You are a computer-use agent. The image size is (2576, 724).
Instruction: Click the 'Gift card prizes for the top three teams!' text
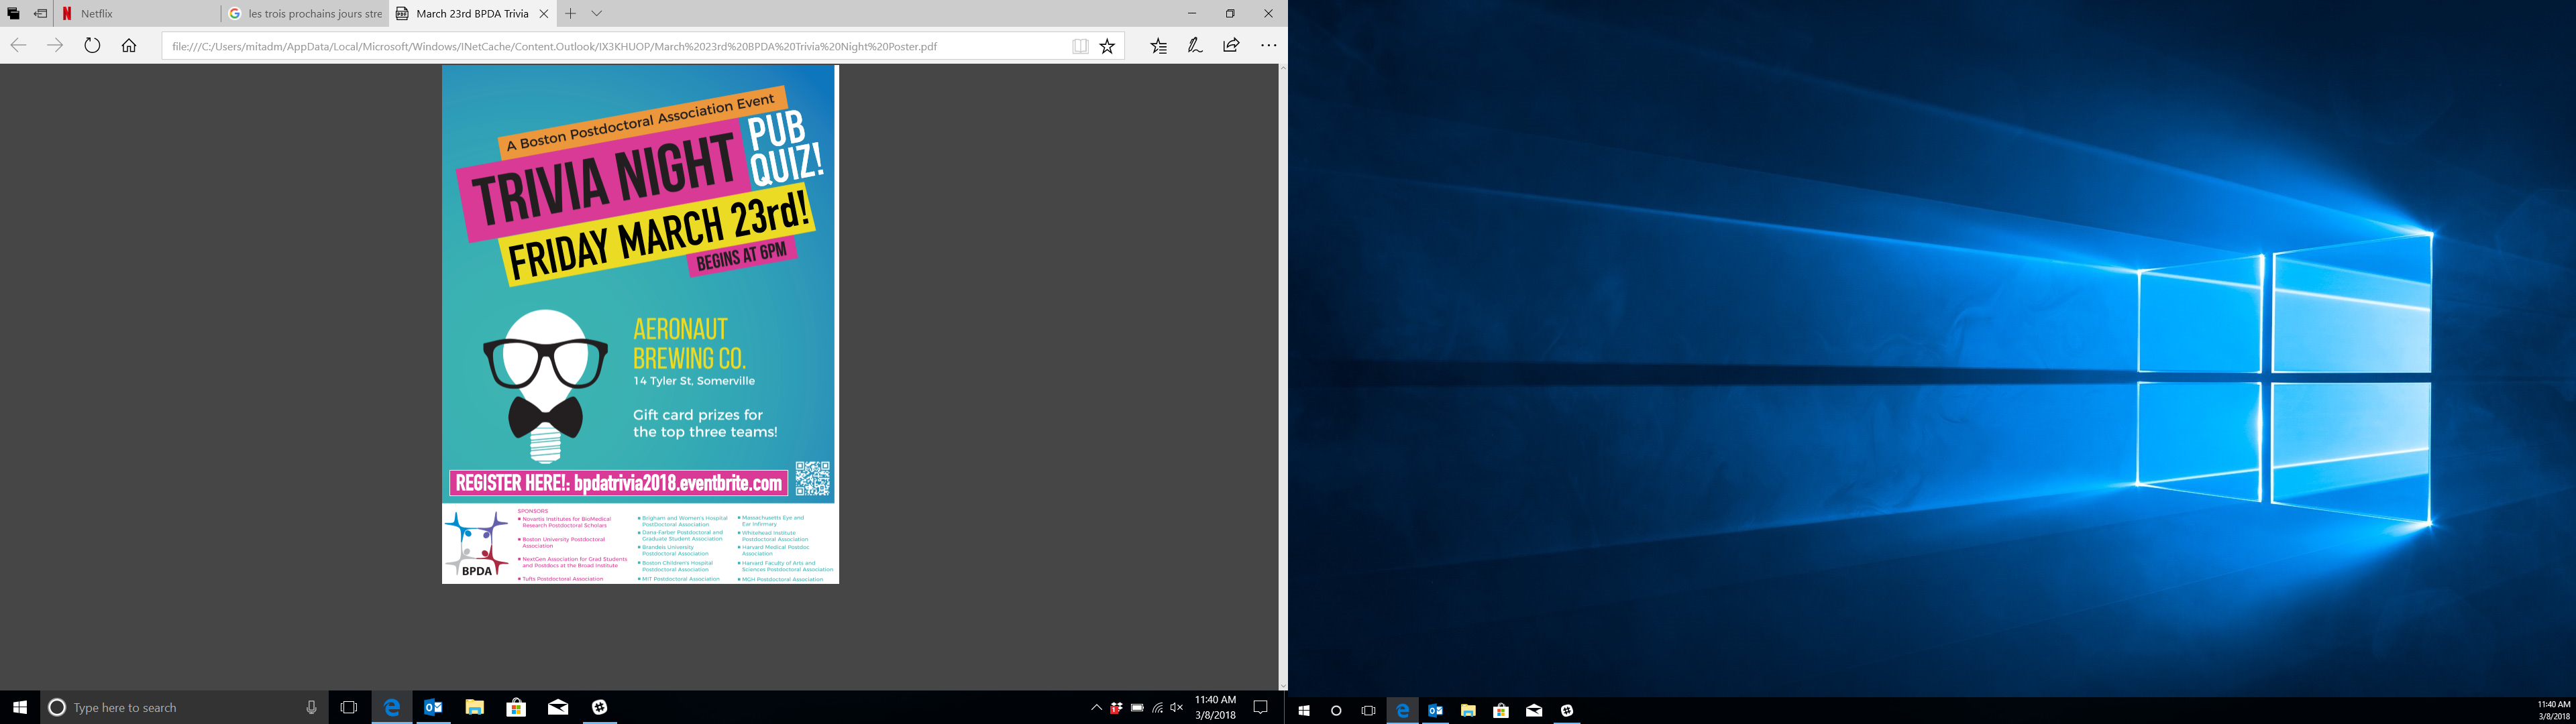coord(705,423)
